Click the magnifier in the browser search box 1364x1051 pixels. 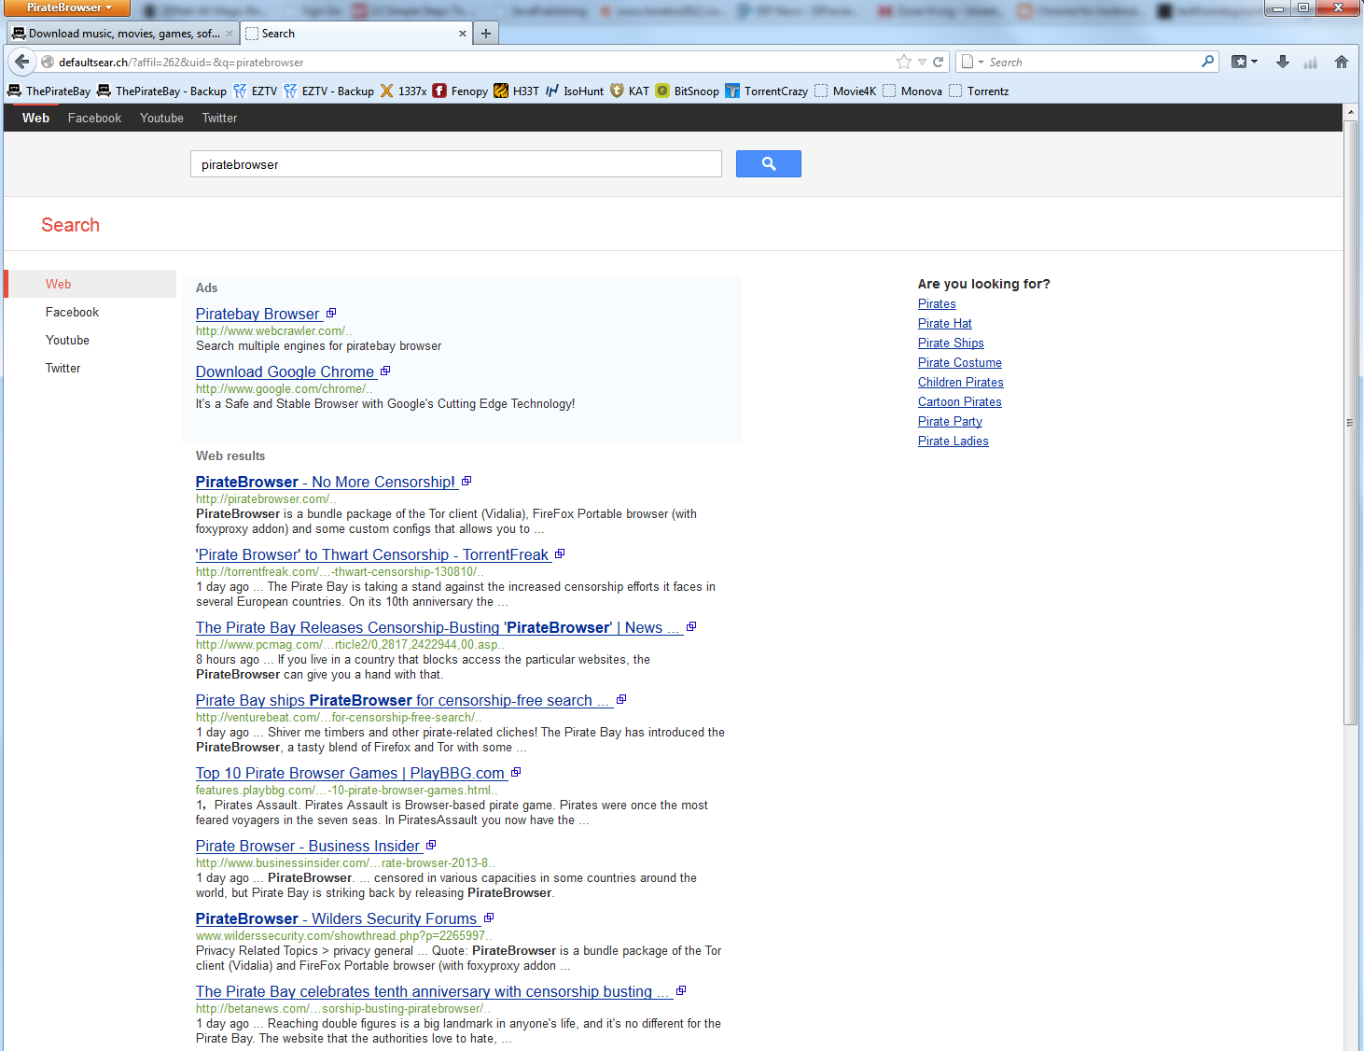(x=1208, y=62)
